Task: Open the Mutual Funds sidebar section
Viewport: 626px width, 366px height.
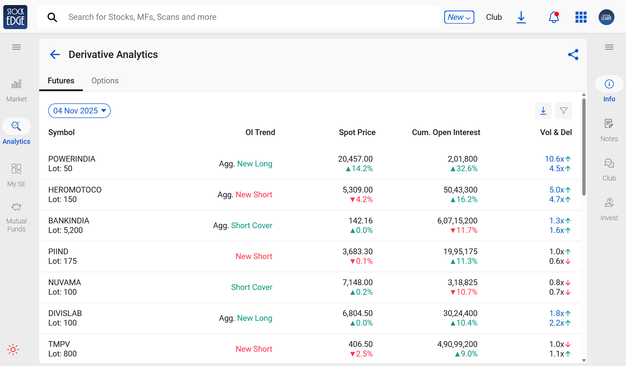Action: pyautogui.click(x=16, y=217)
